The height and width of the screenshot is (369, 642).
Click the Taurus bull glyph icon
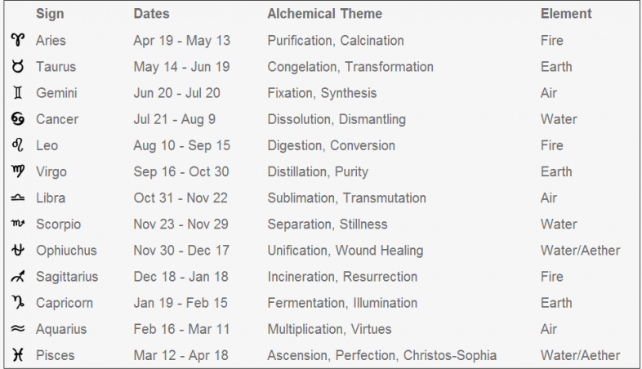pyautogui.click(x=17, y=66)
